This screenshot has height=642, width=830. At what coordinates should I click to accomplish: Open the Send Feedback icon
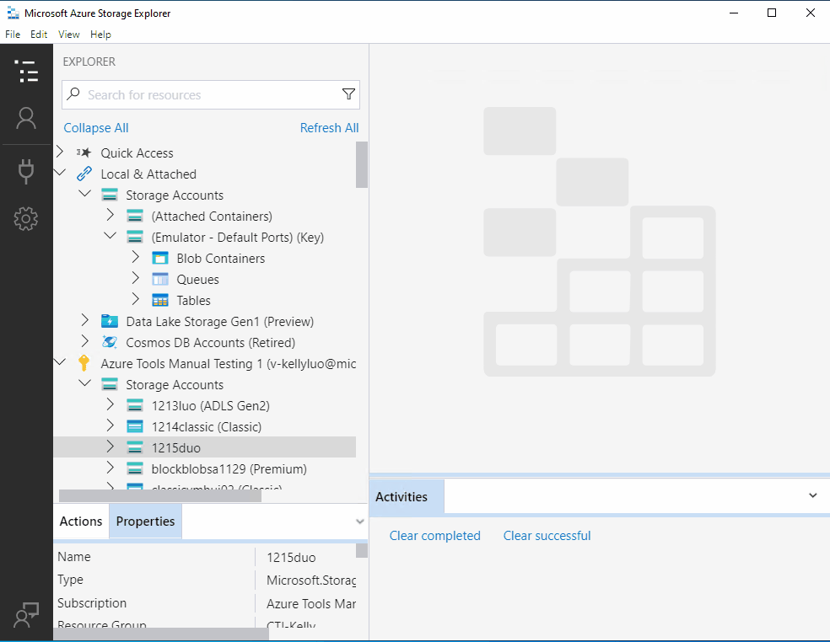click(26, 614)
